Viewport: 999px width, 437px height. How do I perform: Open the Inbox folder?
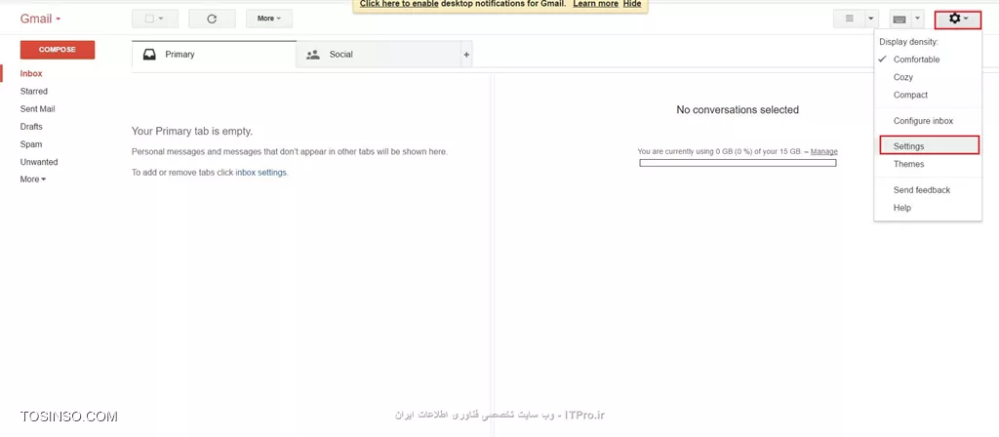point(31,74)
